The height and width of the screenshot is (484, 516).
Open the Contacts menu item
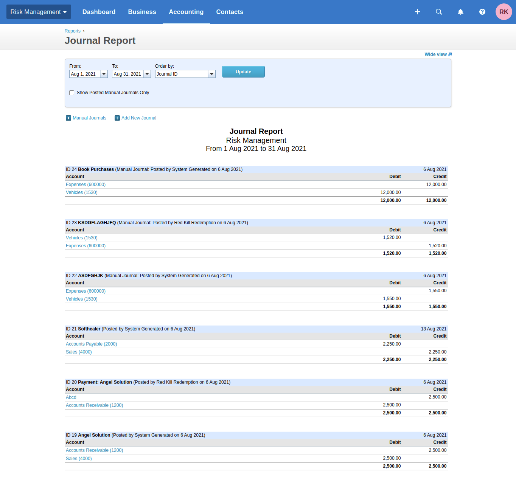coord(230,12)
